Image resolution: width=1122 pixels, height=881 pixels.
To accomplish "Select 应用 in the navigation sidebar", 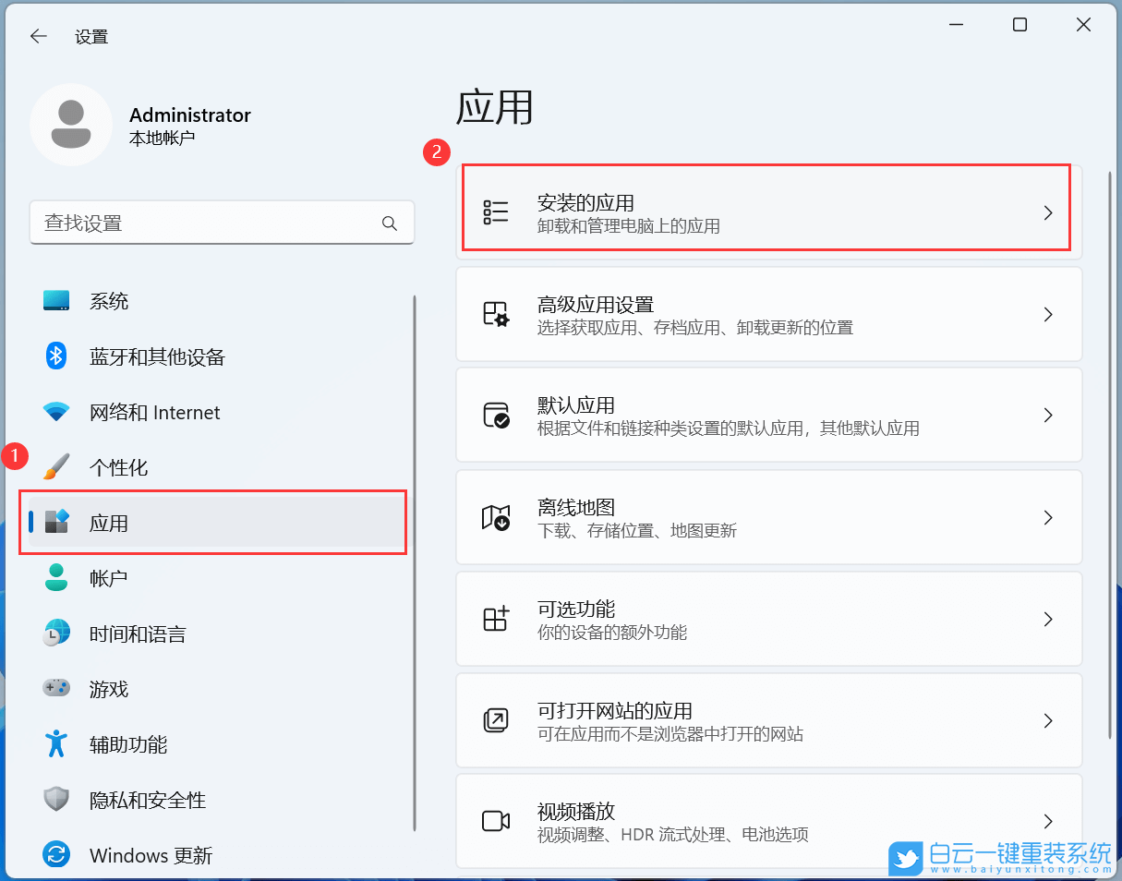I will (x=110, y=523).
